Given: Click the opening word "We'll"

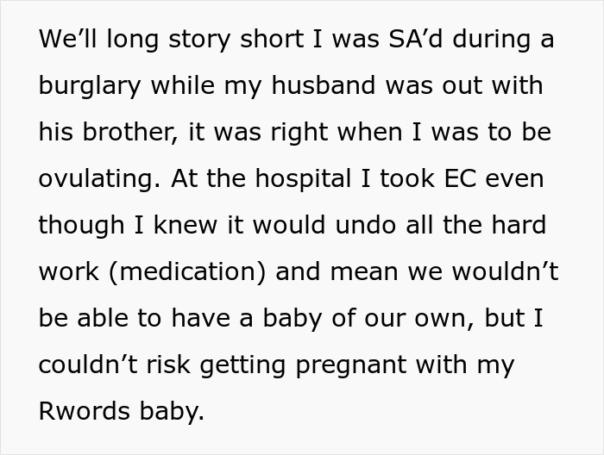Looking at the screenshot, I should [x=68, y=40].
